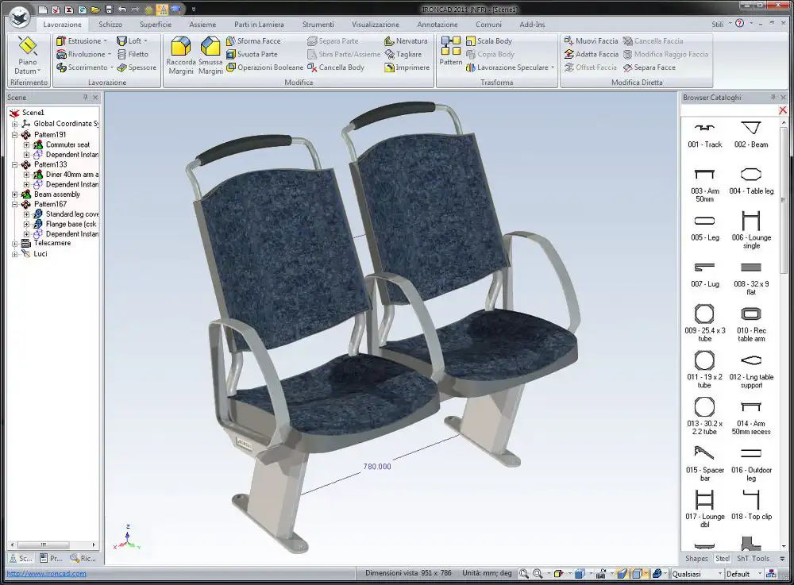The image size is (794, 585).
Task: Select the Piano Datum reference tool
Action: [28, 55]
